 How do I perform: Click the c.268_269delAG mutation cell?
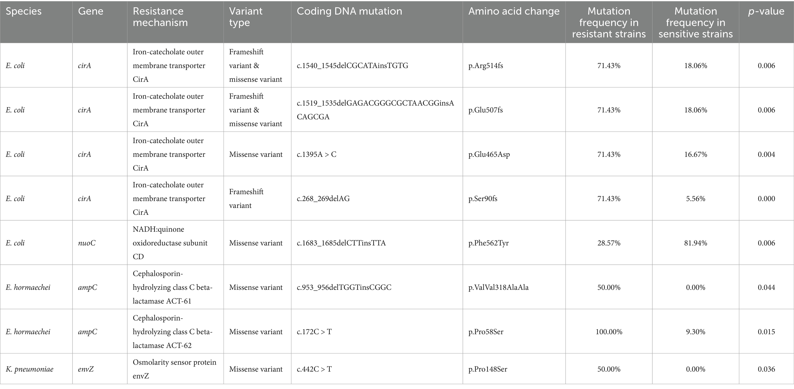coord(323,199)
